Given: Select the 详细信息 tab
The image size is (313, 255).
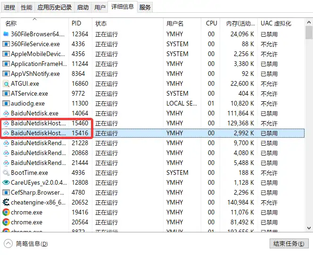Looking at the screenshot, I should pyautogui.click(x=123, y=7).
